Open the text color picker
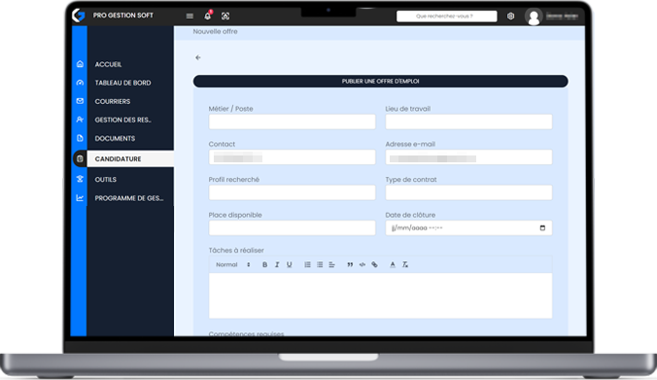This screenshot has width=657, height=380. [x=393, y=264]
